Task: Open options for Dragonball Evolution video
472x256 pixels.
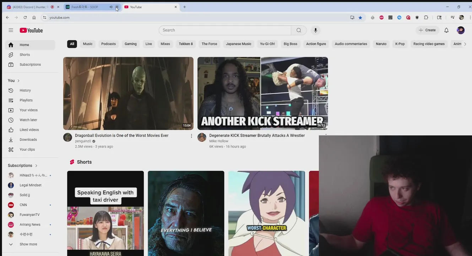Action: pos(191,136)
